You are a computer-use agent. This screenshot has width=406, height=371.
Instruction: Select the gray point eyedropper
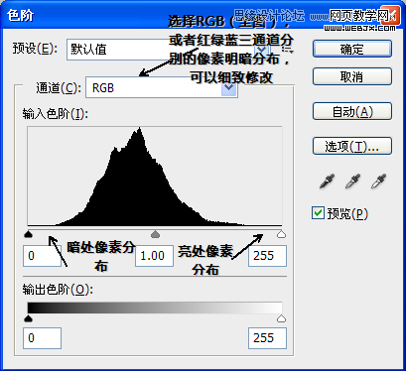pyautogui.click(x=352, y=182)
